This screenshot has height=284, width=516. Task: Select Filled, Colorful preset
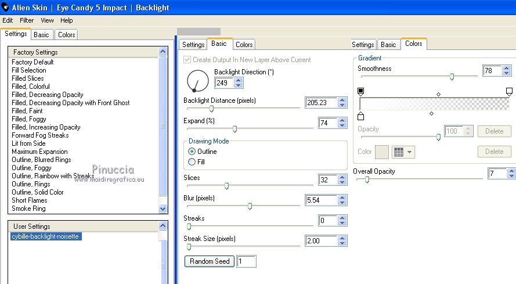coord(31,87)
